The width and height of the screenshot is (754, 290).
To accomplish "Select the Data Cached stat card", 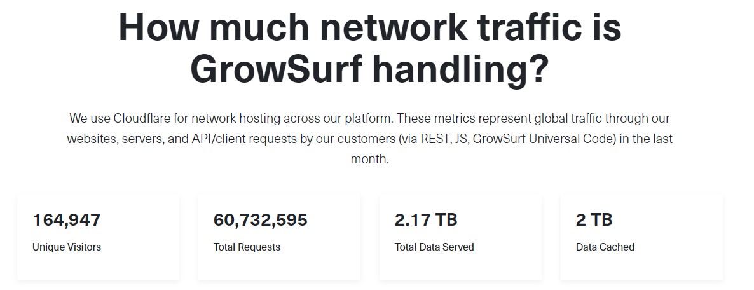I will [x=642, y=237].
